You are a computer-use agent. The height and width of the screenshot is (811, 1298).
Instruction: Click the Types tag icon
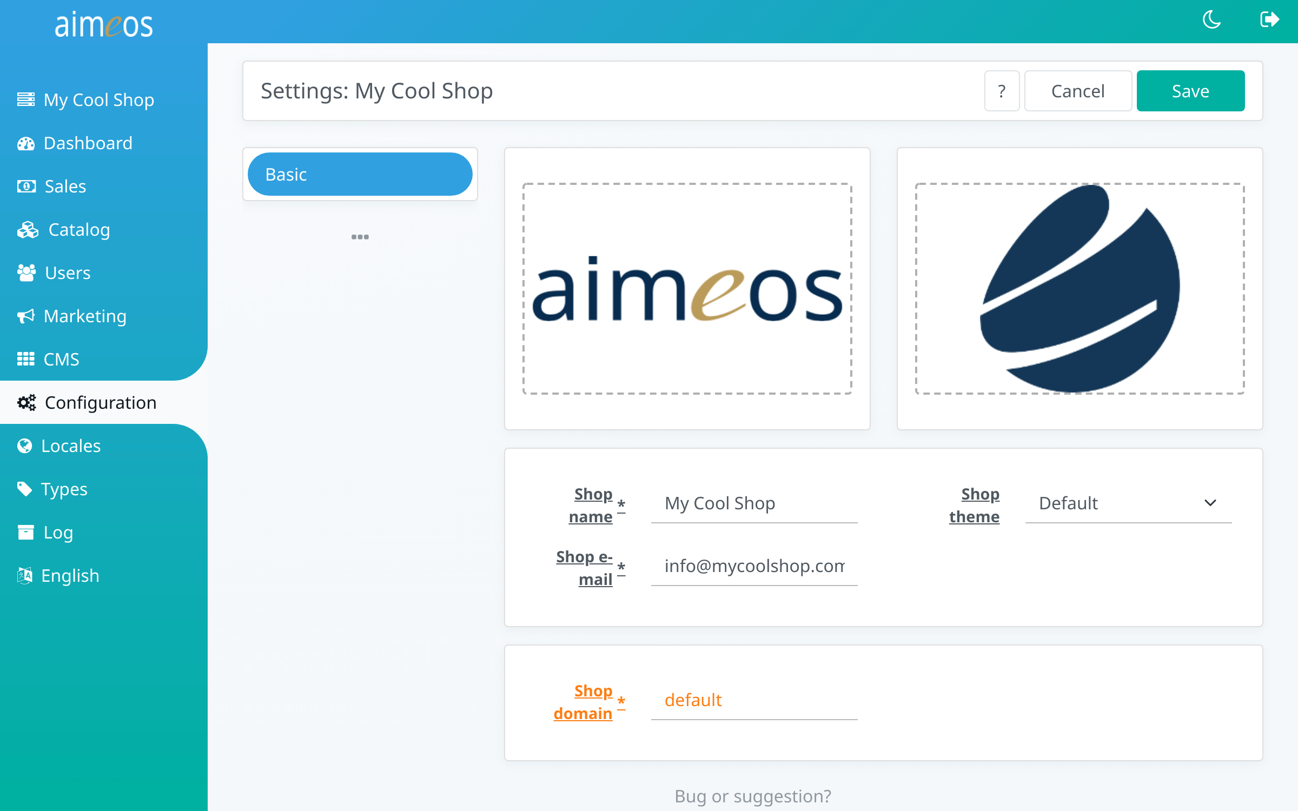coord(25,489)
